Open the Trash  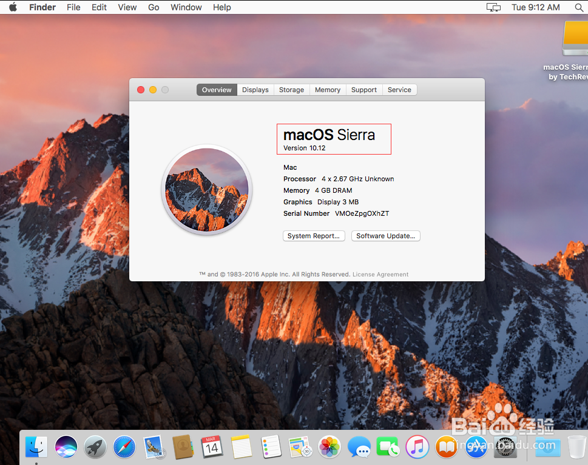576,446
